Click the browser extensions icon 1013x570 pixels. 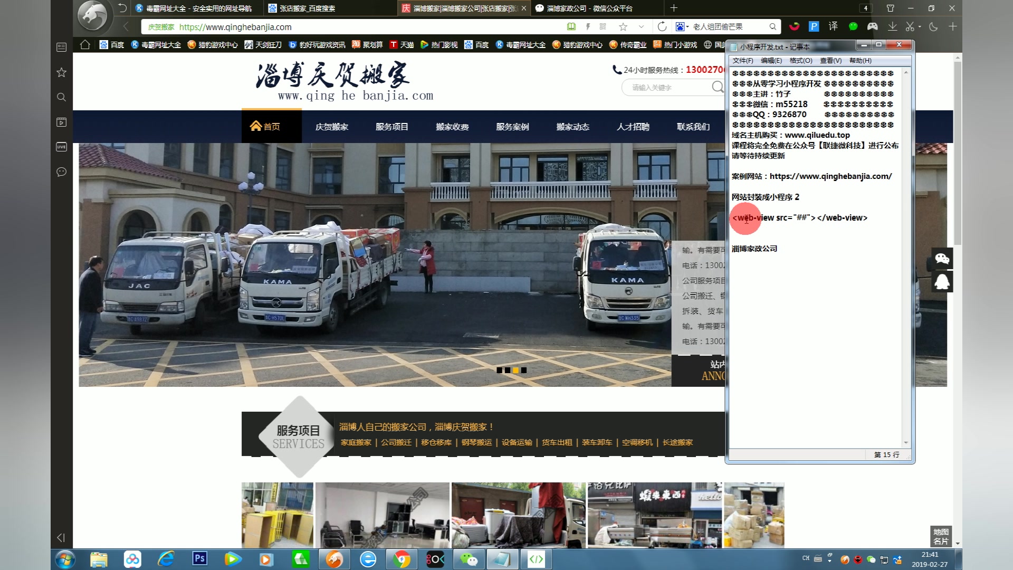tap(954, 26)
